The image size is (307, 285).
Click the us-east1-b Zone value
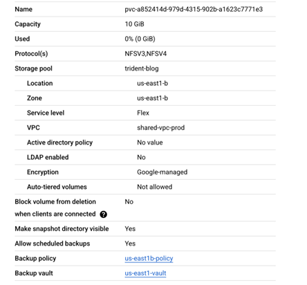[x=153, y=98]
